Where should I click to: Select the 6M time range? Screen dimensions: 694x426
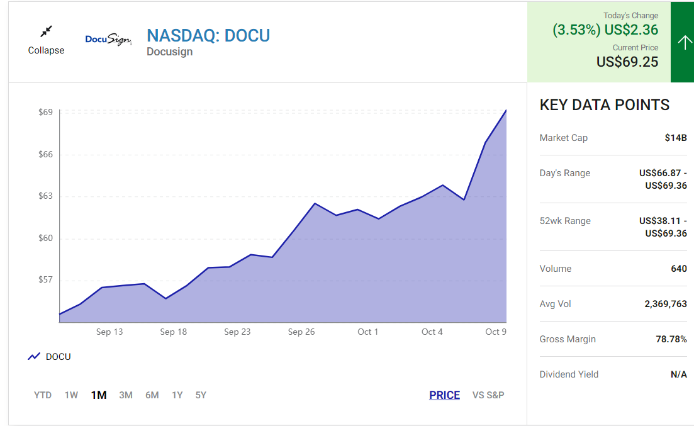152,395
